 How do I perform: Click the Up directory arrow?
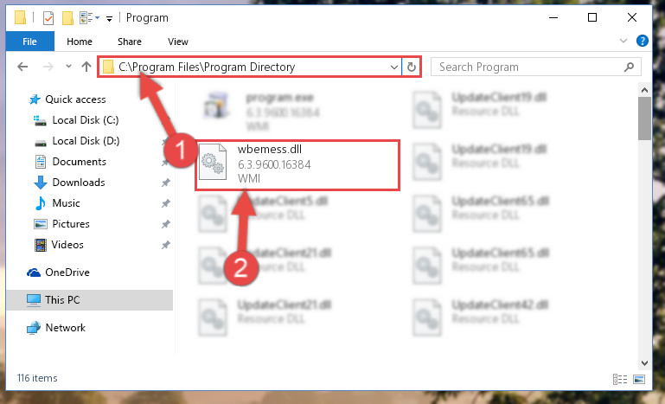pyautogui.click(x=86, y=67)
